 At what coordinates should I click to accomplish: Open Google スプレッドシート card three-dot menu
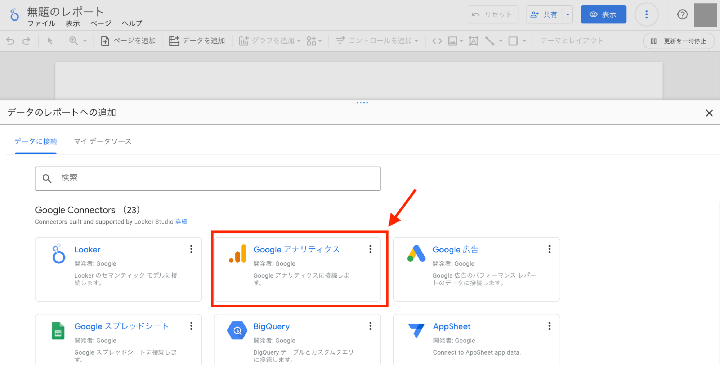pos(191,326)
